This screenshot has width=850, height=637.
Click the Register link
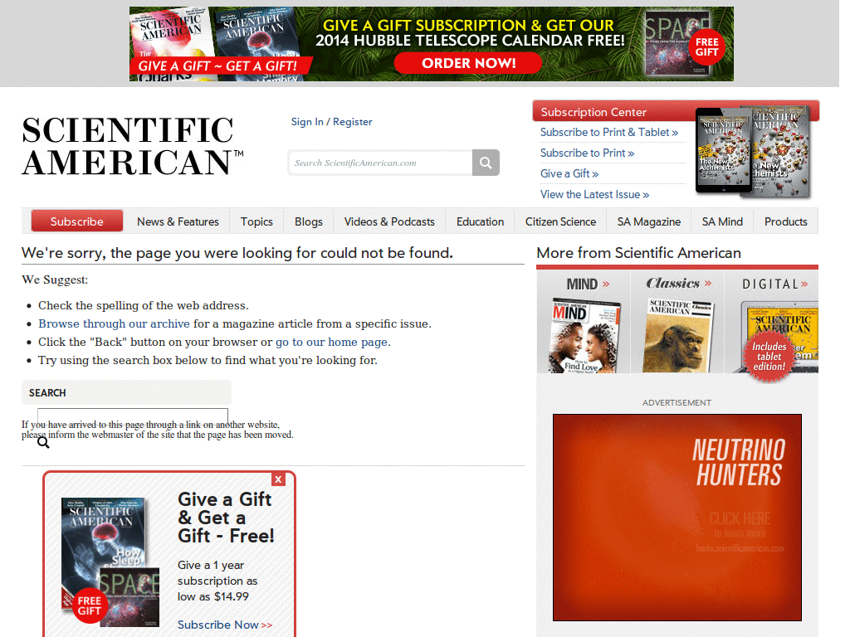point(352,122)
